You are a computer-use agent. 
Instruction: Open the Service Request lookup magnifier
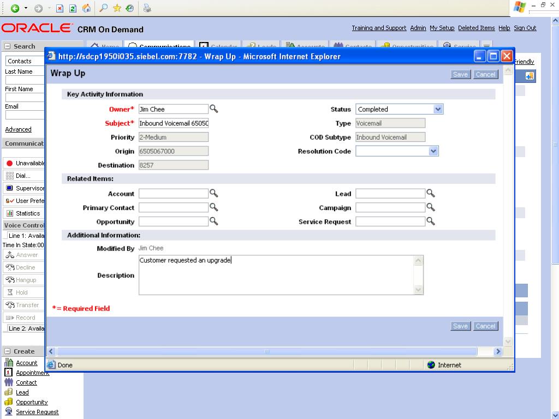point(431,222)
